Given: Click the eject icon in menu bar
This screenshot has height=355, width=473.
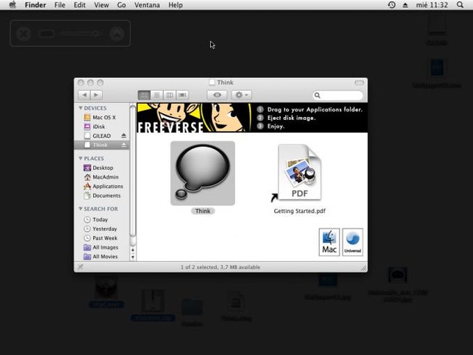Looking at the screenshot, I should 405,5.
